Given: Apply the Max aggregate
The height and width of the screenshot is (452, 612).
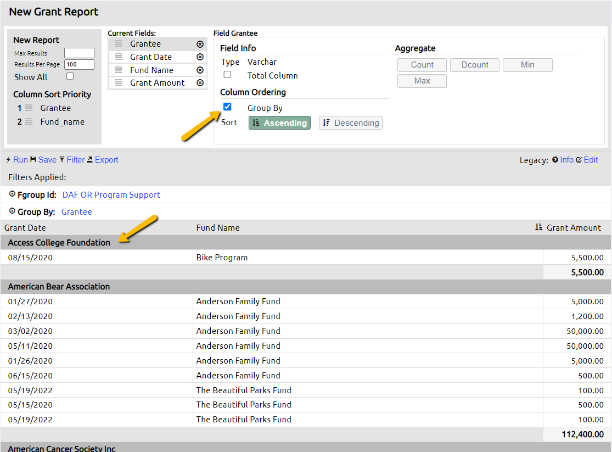Looking at the screenshot, I should pos(422,81).
